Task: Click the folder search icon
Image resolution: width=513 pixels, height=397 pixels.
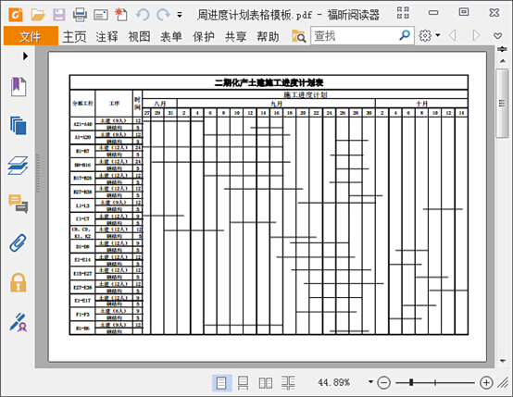Action: 298,36
